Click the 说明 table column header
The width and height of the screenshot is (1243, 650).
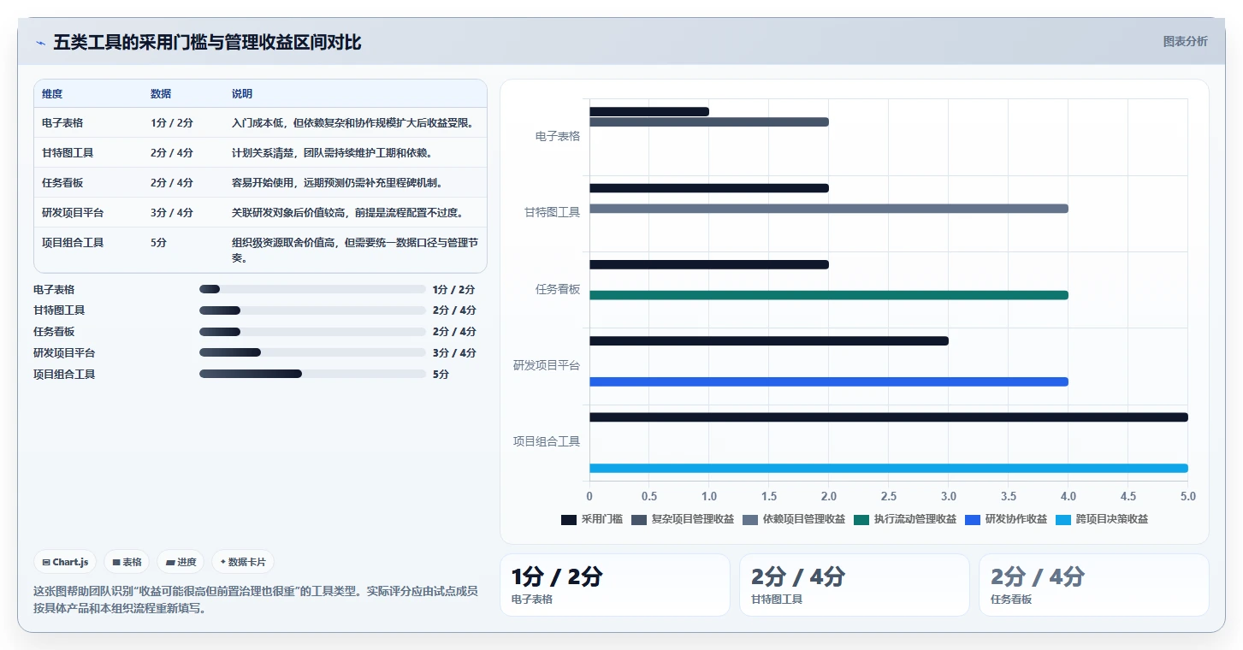[242, 94]
